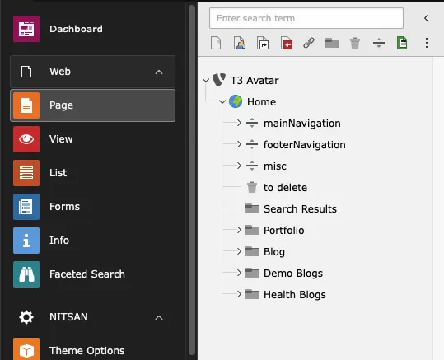444x360 pixels.
Task: Select the mainNavigation page label
Action: (x=302, y=124)
